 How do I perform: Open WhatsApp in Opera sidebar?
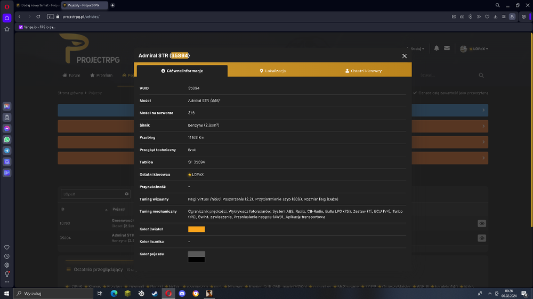7,139
